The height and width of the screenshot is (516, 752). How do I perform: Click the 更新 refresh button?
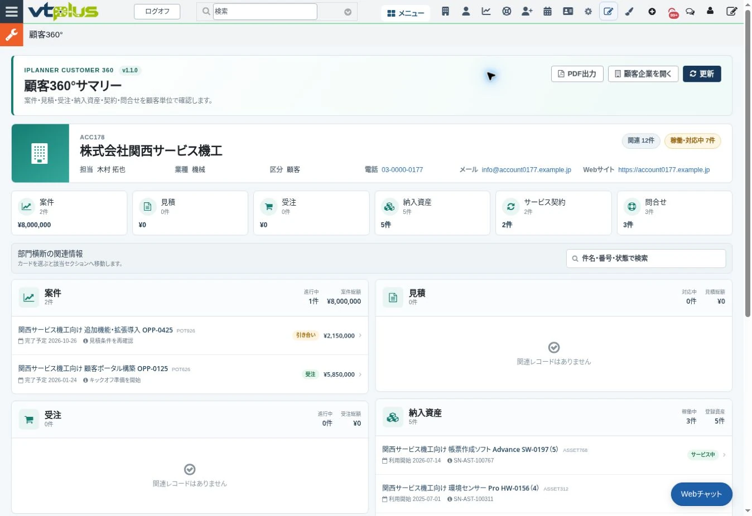pos(702,74)
